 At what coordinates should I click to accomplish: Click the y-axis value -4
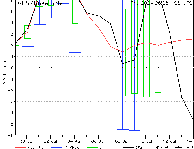[x=11, y=113]
